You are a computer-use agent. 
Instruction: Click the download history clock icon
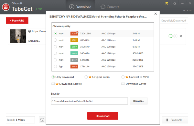42,120
